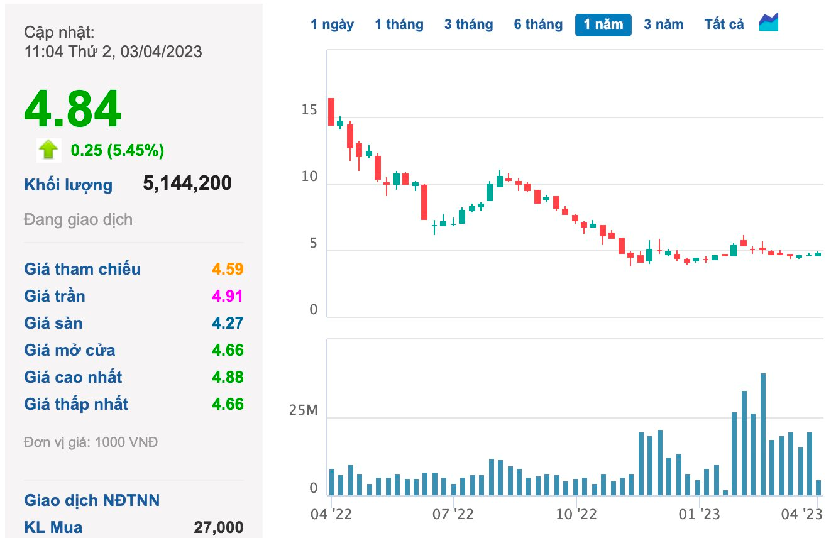Click the KL Mua label

(53, 527)
